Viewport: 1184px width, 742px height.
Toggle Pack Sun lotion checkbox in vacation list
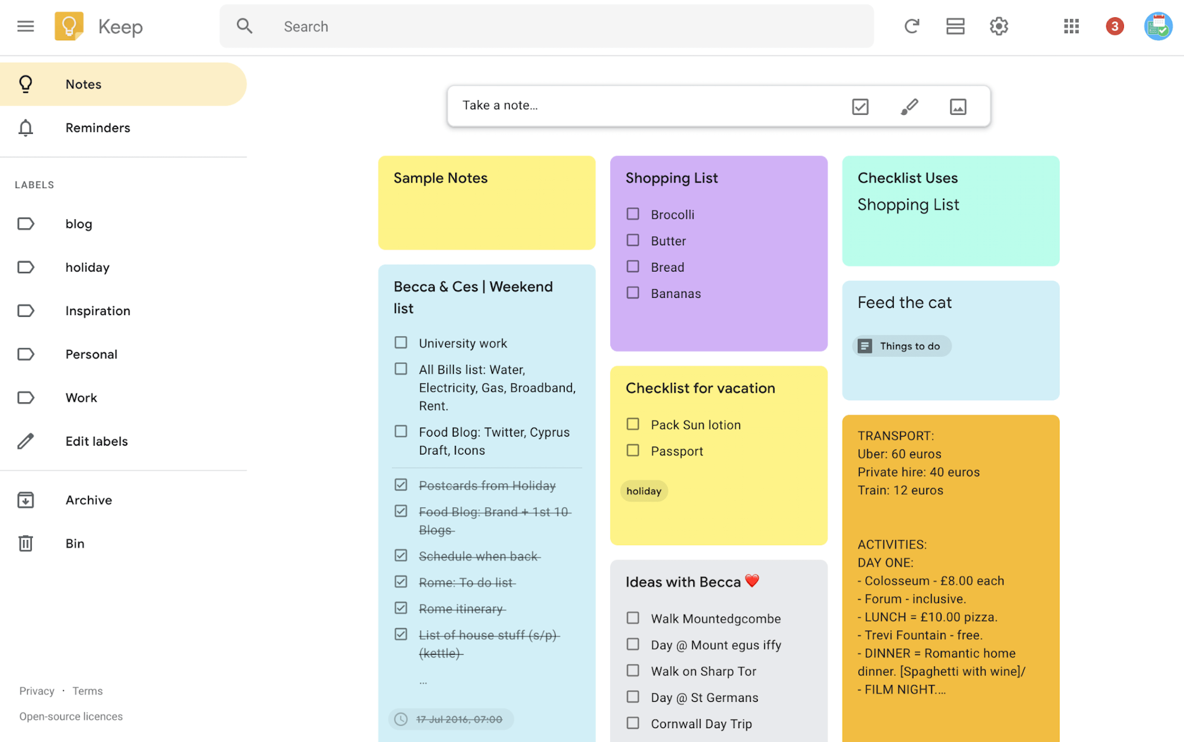pyautogui.click(x=633, y=424)
